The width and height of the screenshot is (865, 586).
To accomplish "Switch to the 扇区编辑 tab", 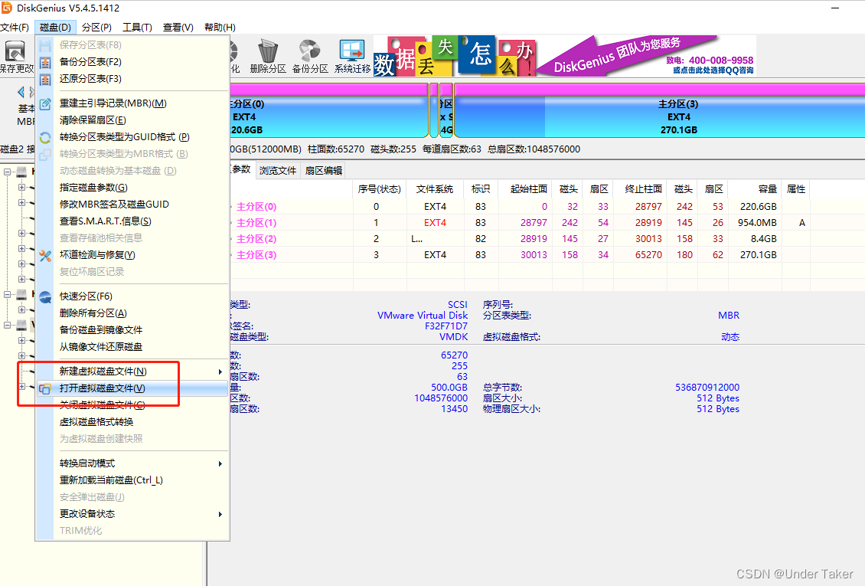I will (323, 171).
